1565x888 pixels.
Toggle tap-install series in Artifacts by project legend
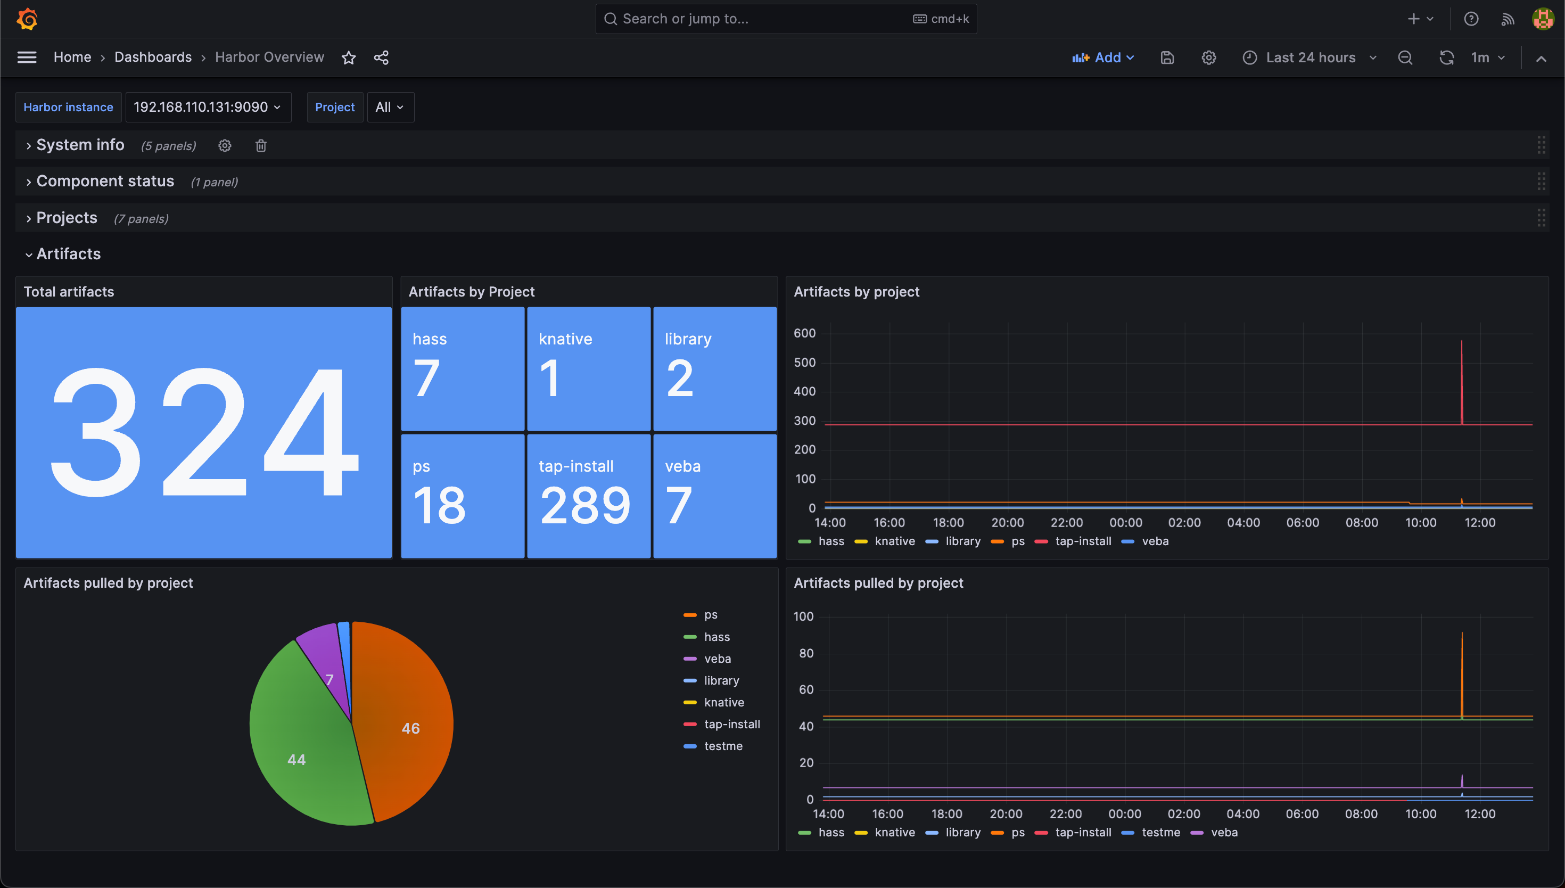tap(1083, 541)
